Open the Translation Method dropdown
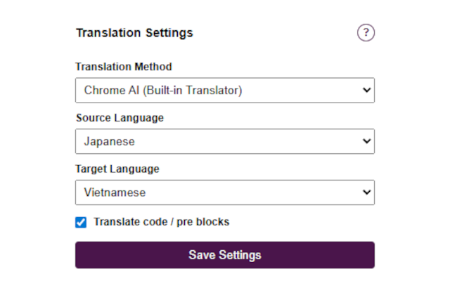 tap(225, 91)
